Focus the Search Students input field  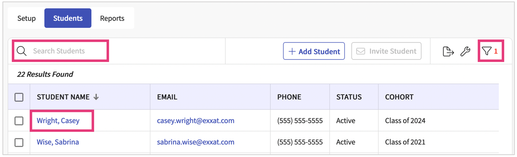point(67,51)
